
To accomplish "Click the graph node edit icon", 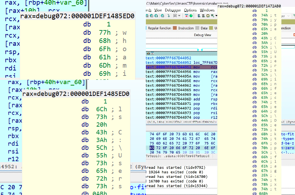I will point(149,53).
